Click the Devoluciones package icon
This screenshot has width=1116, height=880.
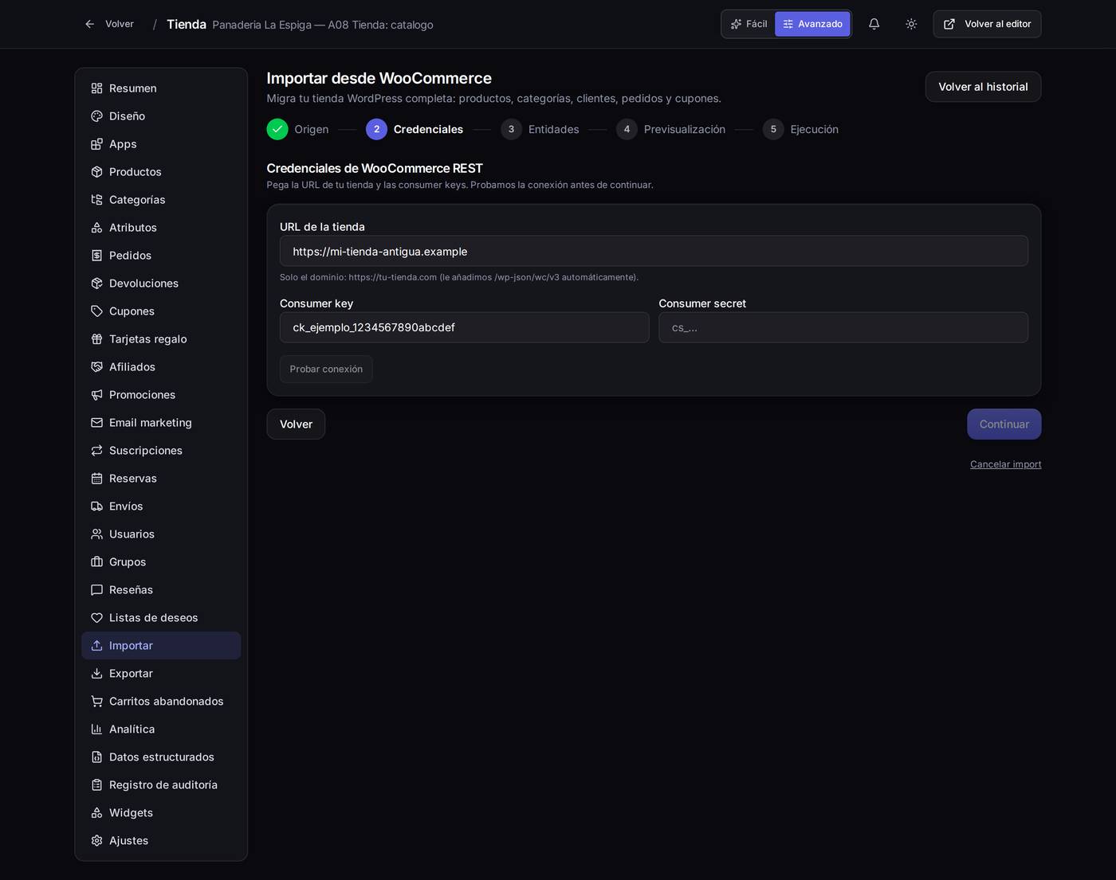[96, 284]
